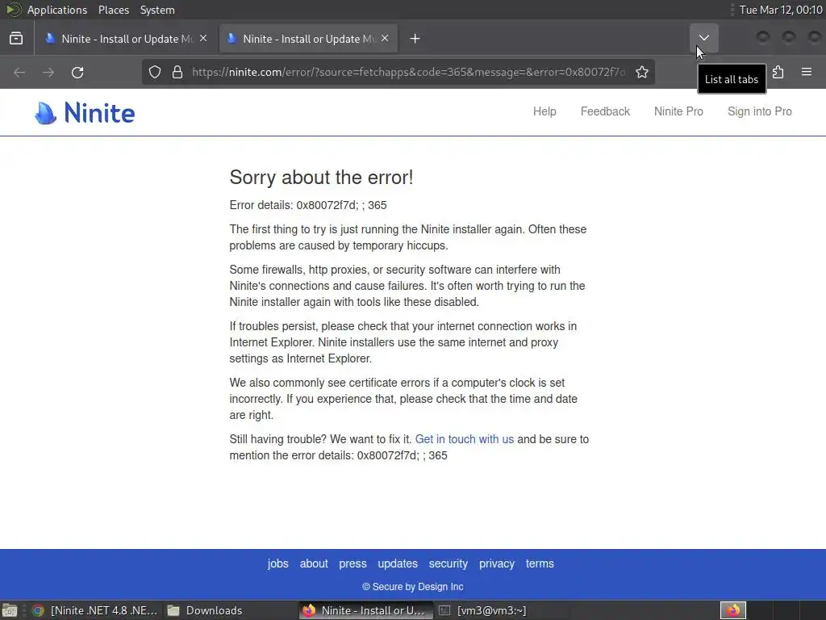Image resolution: width=826 pixels, height=620 pixels.
Task: Open the Applications menu
Action: pos(57,10)
